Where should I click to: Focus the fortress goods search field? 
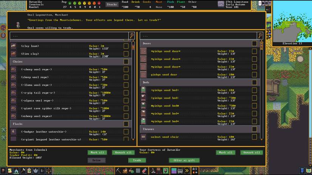(x=199, y=36)
